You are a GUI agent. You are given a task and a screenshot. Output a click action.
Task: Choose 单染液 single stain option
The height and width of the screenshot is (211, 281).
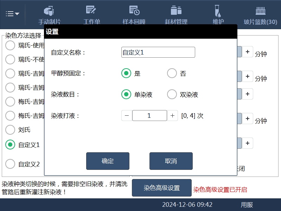pos(126,95)
